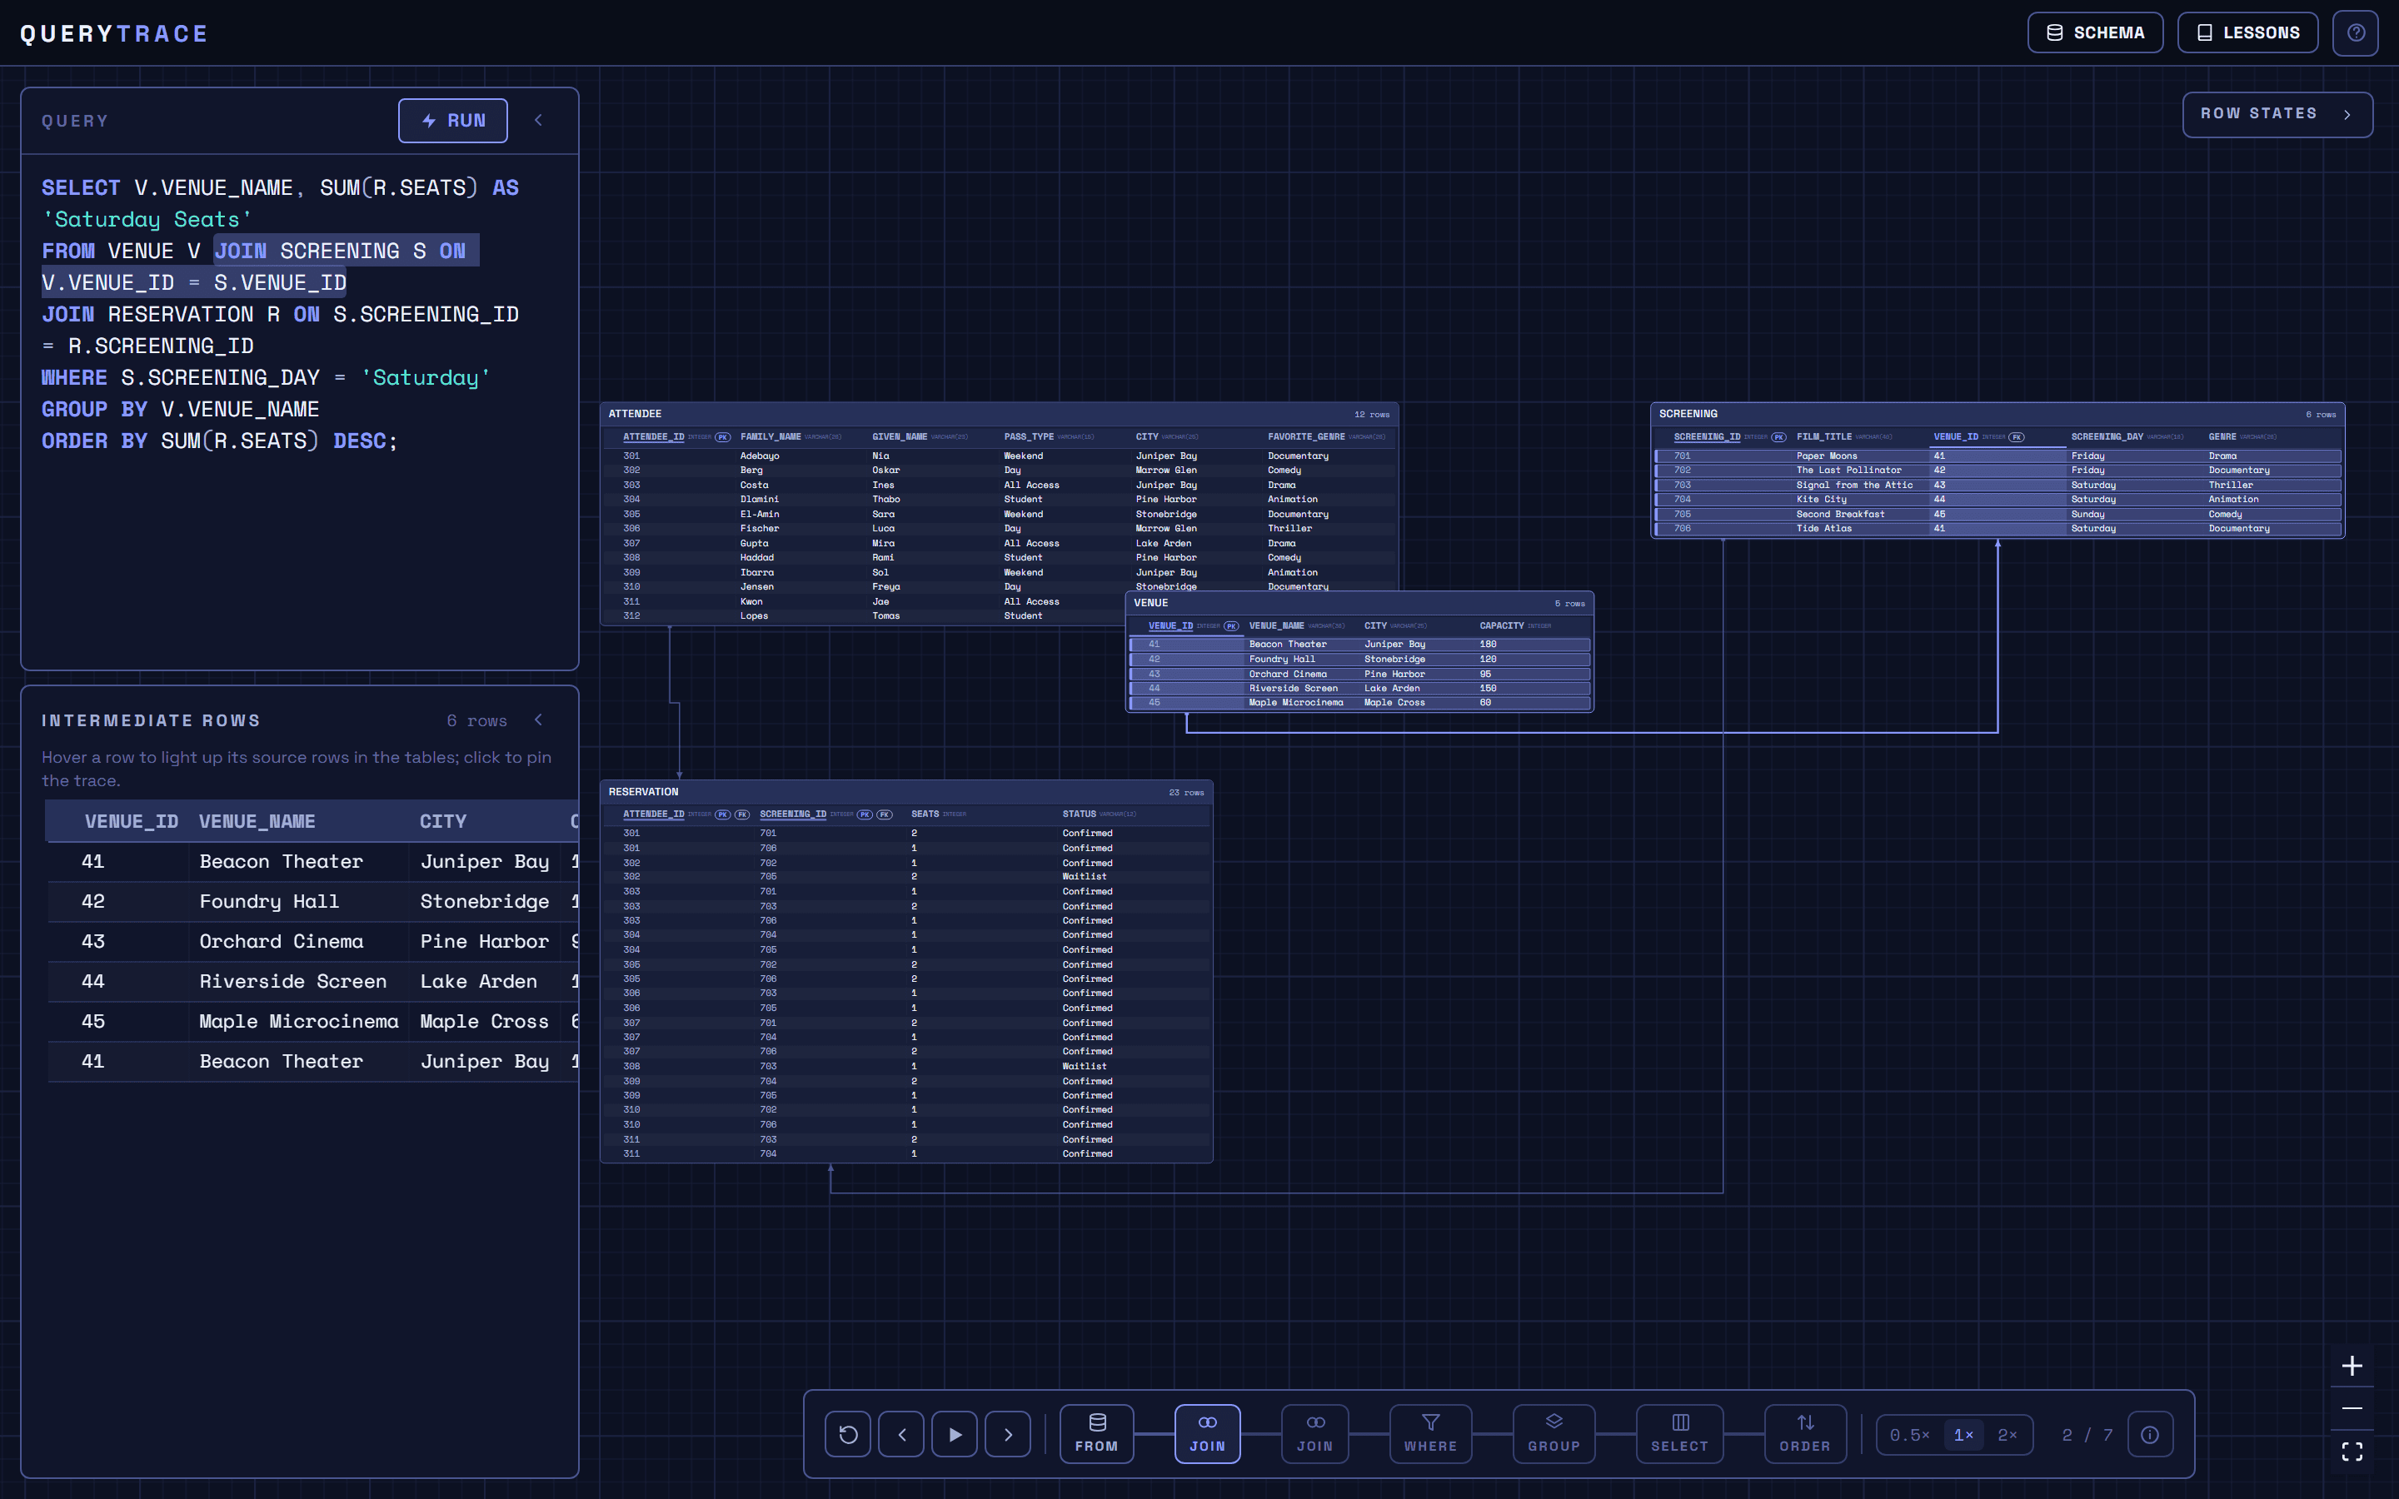
Task: Zoom out the canvas with minus icon
Action: pos(2352,1407)
